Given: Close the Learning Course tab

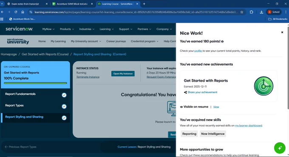Looking at the screenshot, I should [137, 4].
